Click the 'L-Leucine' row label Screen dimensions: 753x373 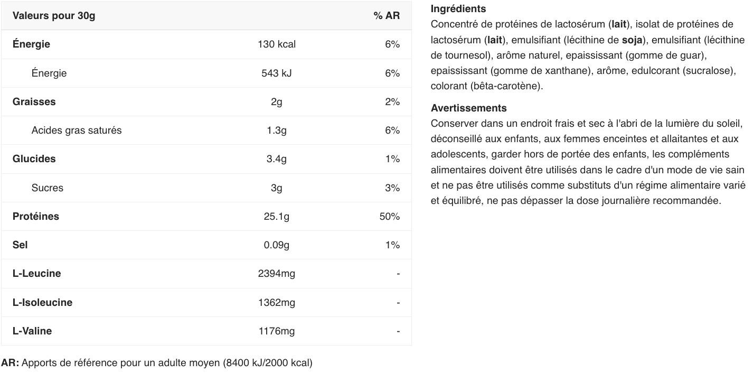coord(36,273)
